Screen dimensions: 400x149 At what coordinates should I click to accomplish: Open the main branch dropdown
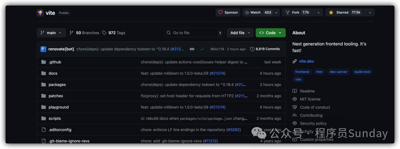pyautogui.click(x=51, y=33)
